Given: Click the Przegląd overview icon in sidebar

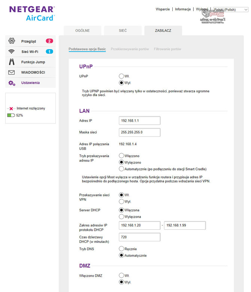Looking at the screenshot, I should click(12, 41).
